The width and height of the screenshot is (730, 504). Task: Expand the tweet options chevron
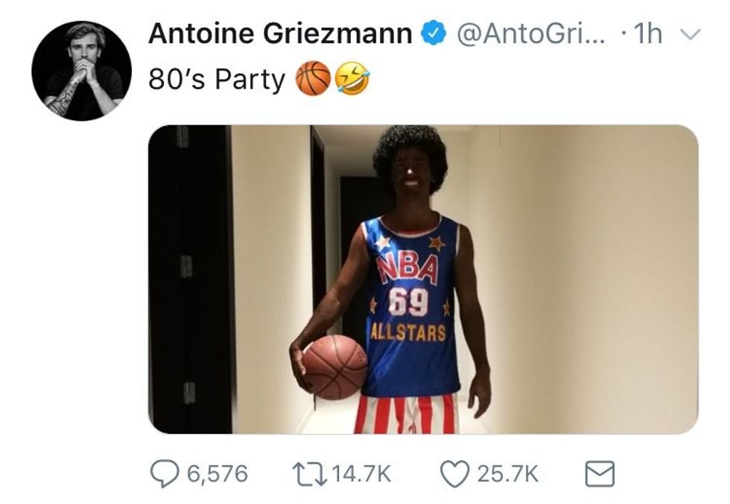[x=691, y=35]
